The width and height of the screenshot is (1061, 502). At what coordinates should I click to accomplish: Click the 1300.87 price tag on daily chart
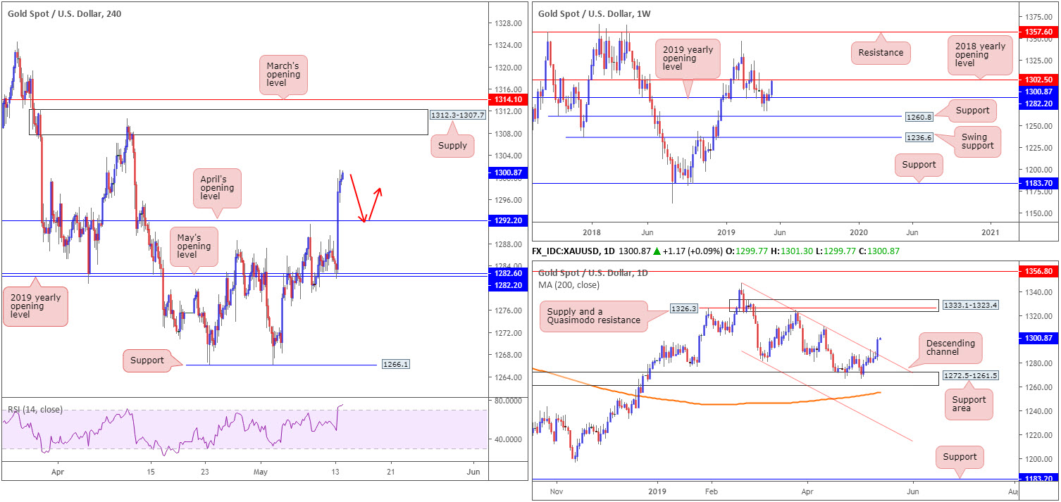coord(1038,339)
